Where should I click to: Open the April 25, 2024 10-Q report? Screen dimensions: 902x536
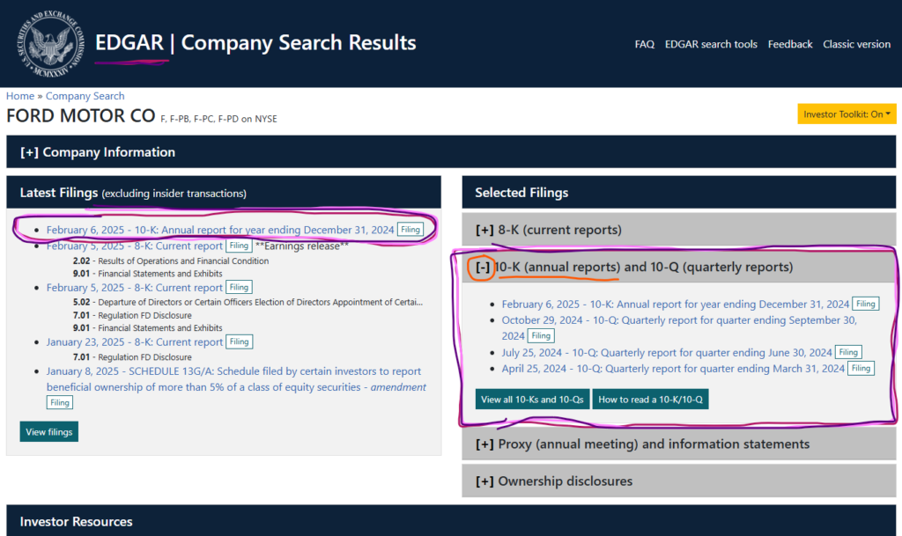[673, 368]
